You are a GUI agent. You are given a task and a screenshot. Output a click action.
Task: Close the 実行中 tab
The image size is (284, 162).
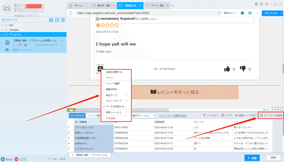(x=114, y=6)
